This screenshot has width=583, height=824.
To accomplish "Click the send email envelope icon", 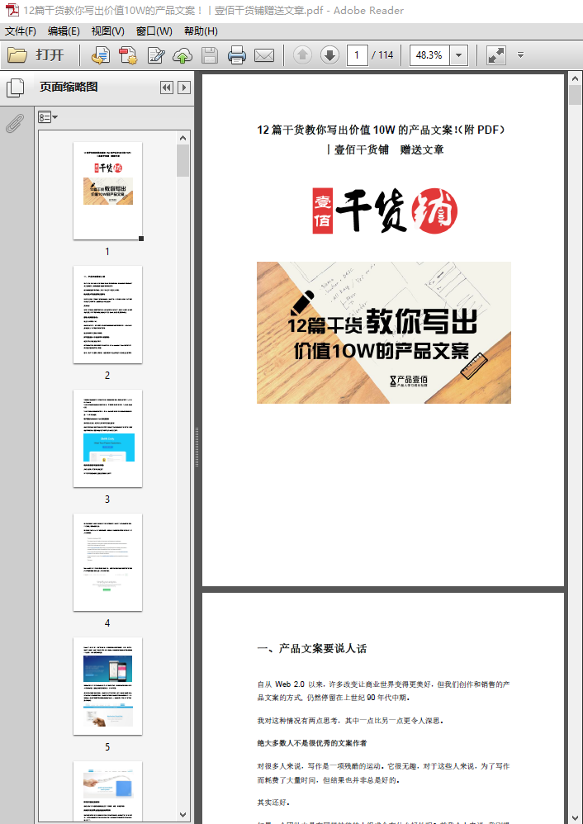I will click(264, 55).
